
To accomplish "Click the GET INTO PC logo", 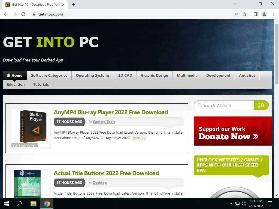I will pyautogui.click(x=51, y=42).
